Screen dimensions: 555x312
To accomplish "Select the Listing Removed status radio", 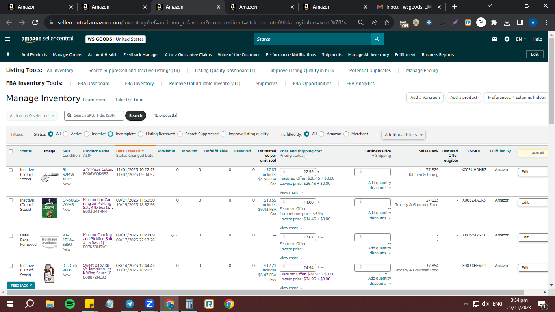I will (141, 134).
